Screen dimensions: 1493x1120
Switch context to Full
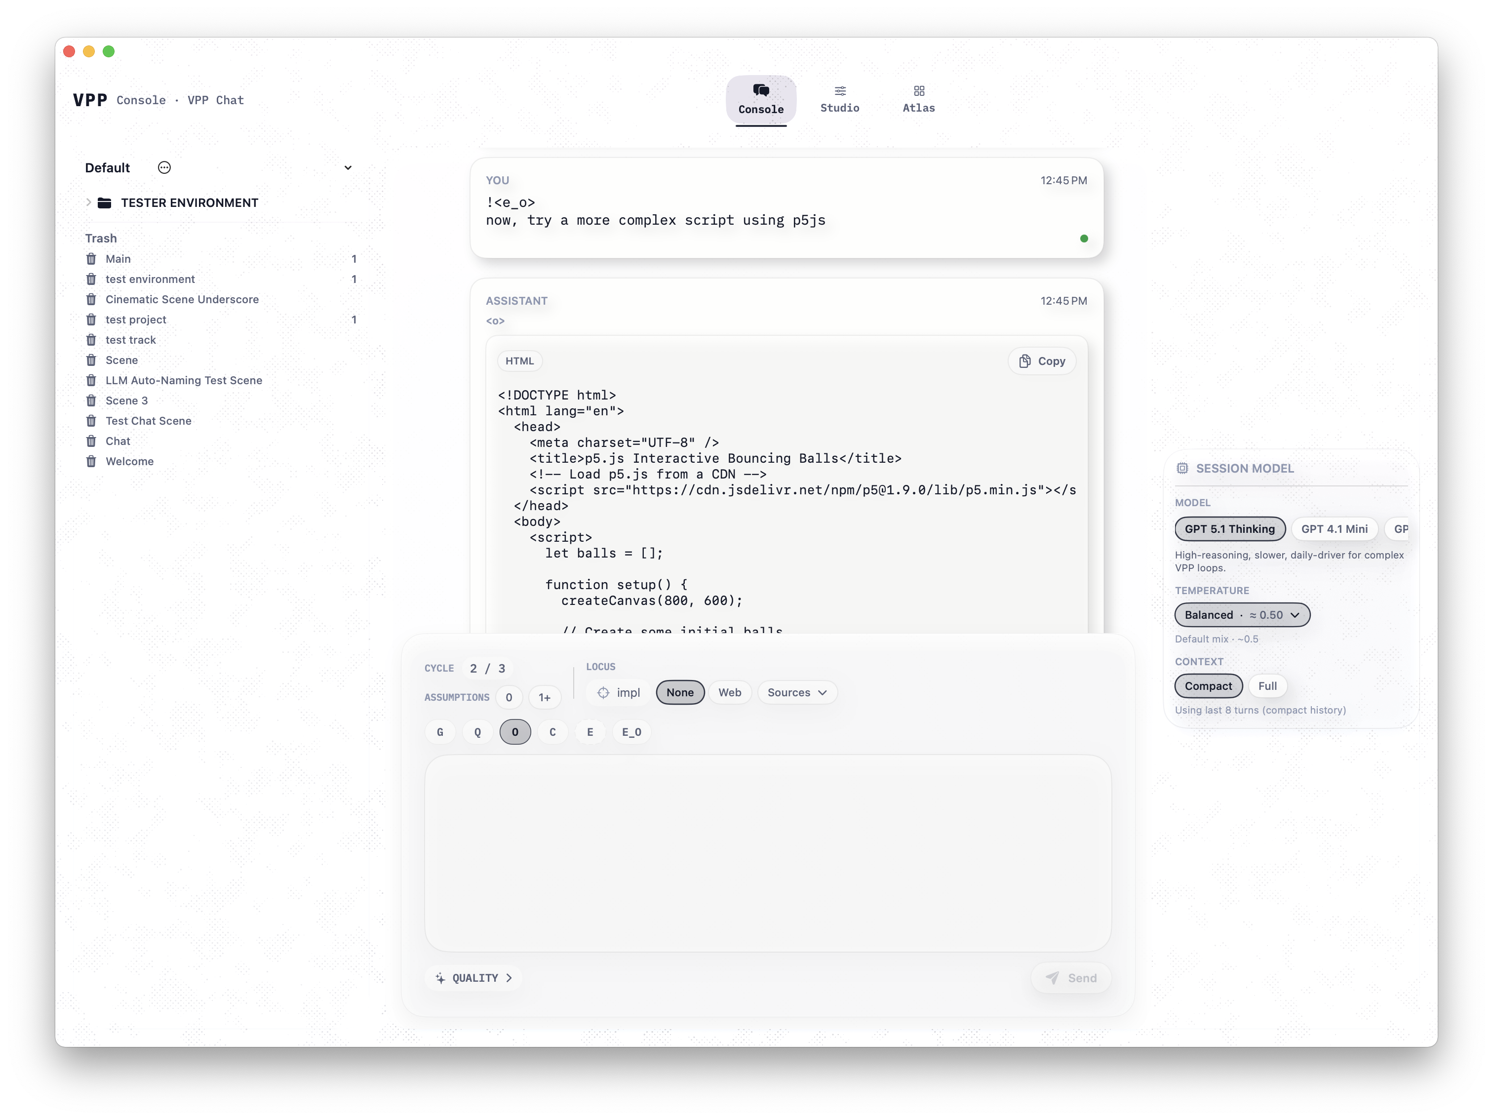[x=1267, y=686]
